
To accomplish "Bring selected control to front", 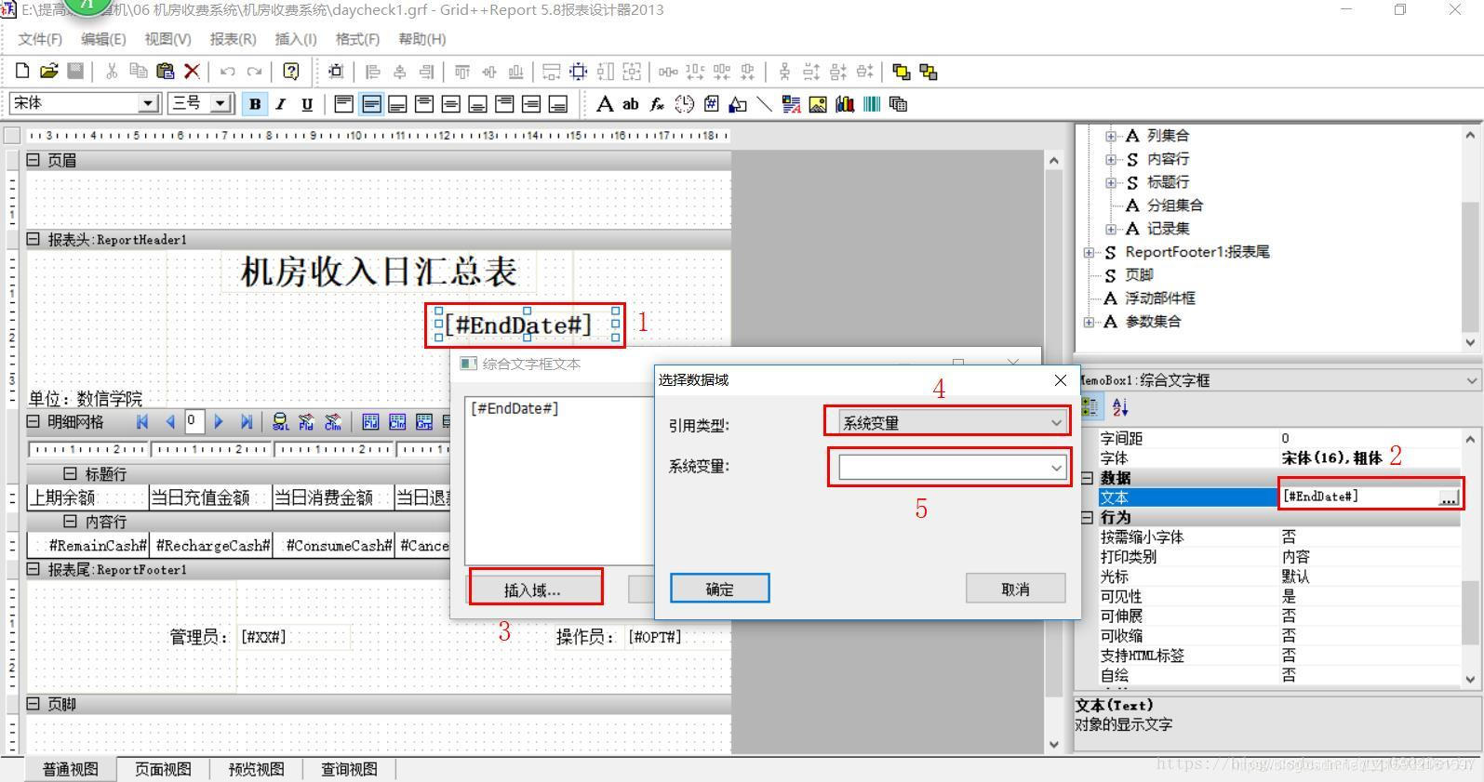I will (x=901, y=72).
